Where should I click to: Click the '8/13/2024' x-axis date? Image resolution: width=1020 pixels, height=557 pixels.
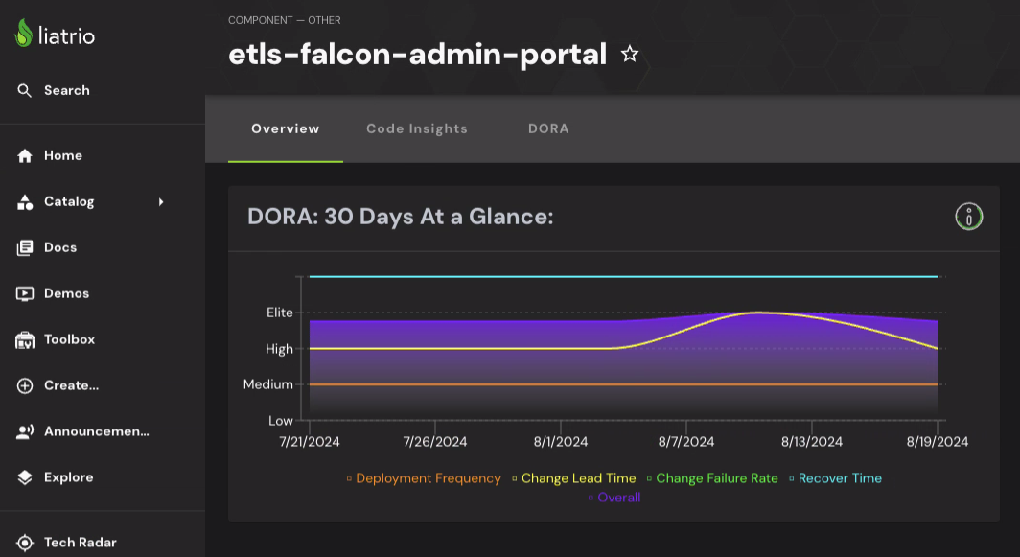[x=812, y=442]
